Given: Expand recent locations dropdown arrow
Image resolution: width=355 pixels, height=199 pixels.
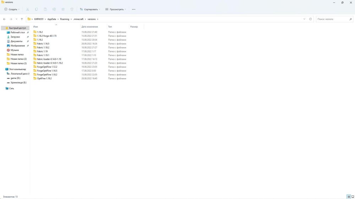Looking at the screenshot, I should (x=16, y=19).
